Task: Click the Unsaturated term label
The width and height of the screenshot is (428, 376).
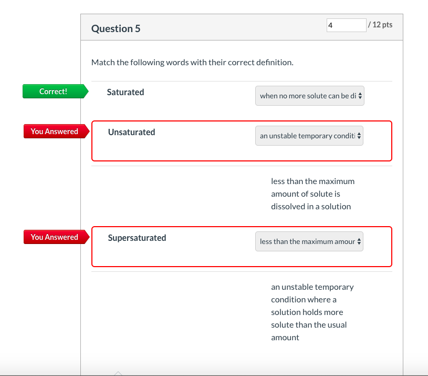Action: [x=132, y=132]
